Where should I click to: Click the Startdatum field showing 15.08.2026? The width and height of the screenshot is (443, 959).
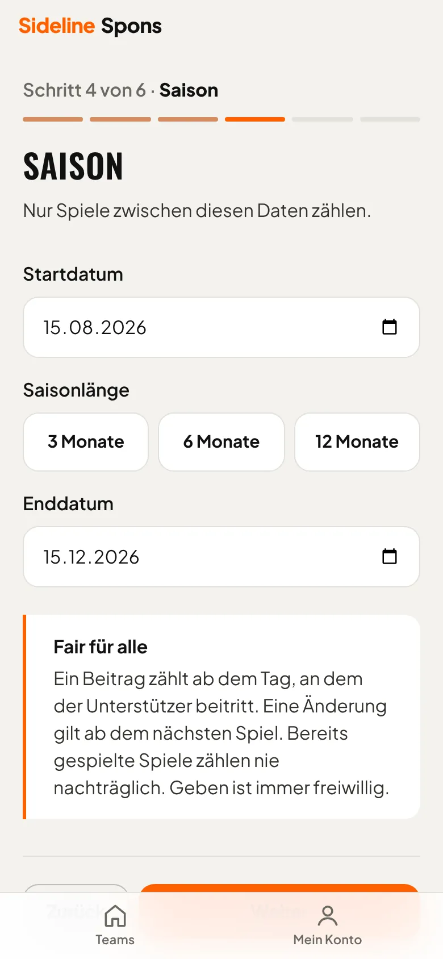(221, 327)
